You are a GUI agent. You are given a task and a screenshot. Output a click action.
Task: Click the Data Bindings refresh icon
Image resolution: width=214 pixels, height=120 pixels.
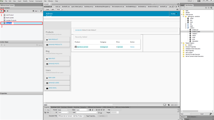[211, 8]
